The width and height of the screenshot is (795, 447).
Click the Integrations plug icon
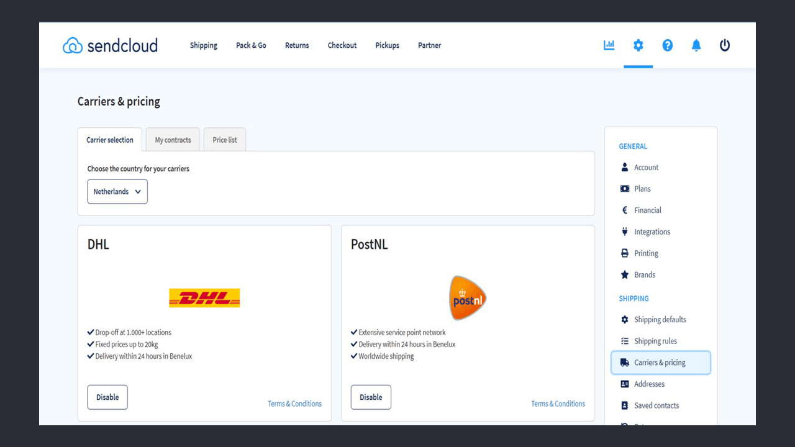pos(625,232)
